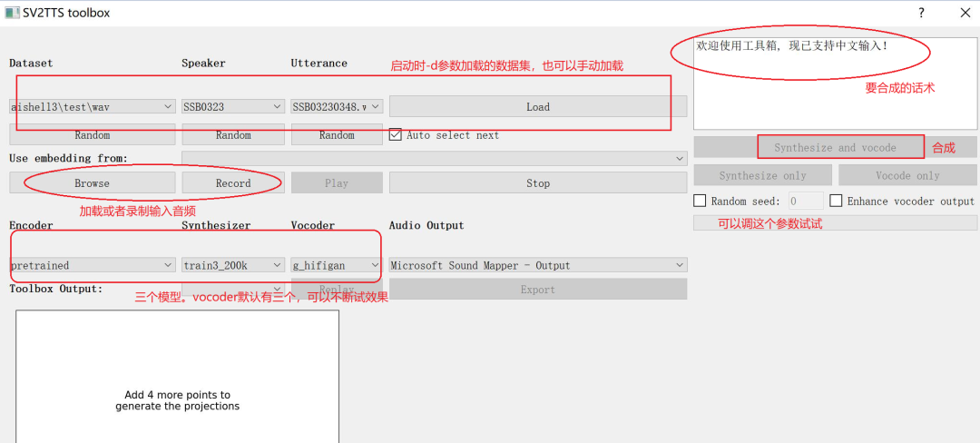Expand the Speaker SSB0323 dropdown

233,106
